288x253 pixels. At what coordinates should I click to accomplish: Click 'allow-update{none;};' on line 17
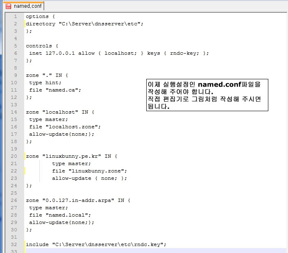[61, 134]
